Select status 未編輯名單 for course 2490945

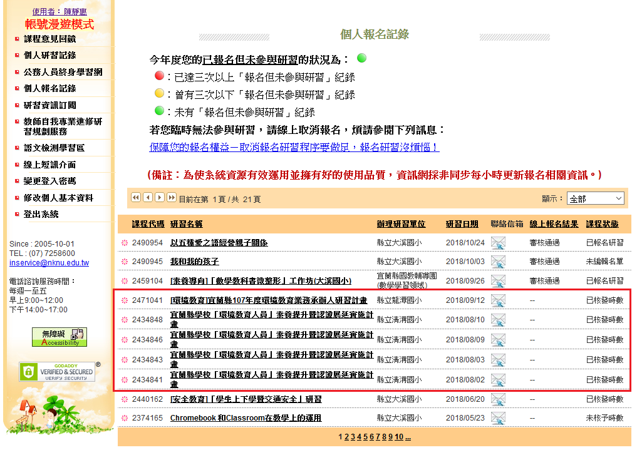604,262
